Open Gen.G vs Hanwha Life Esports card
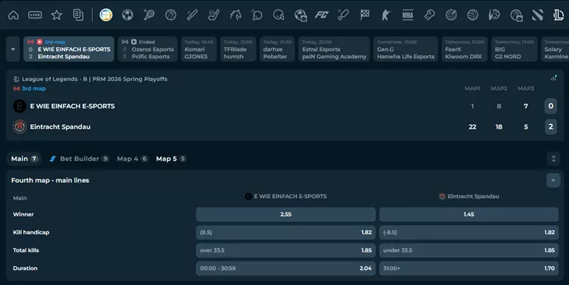Viewport: 569px width, 285px height. pyautogui.click(x=405, y=49)
